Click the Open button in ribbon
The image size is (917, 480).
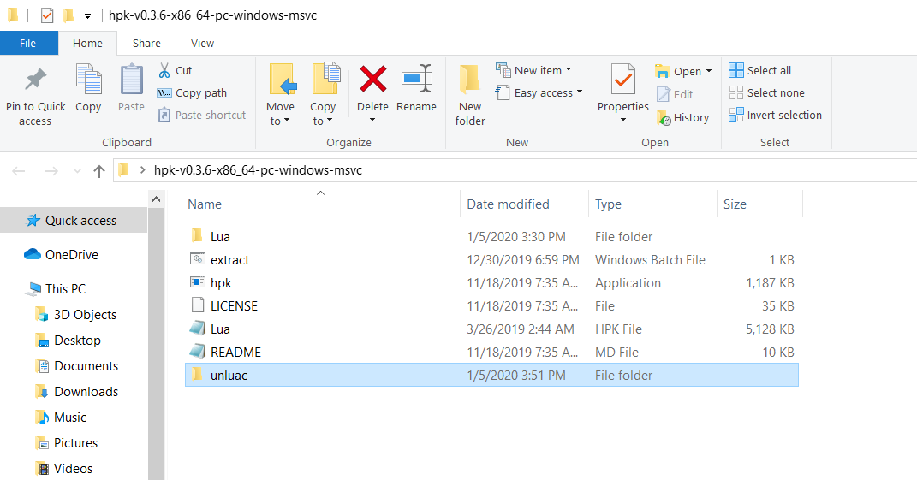[678, 71]
